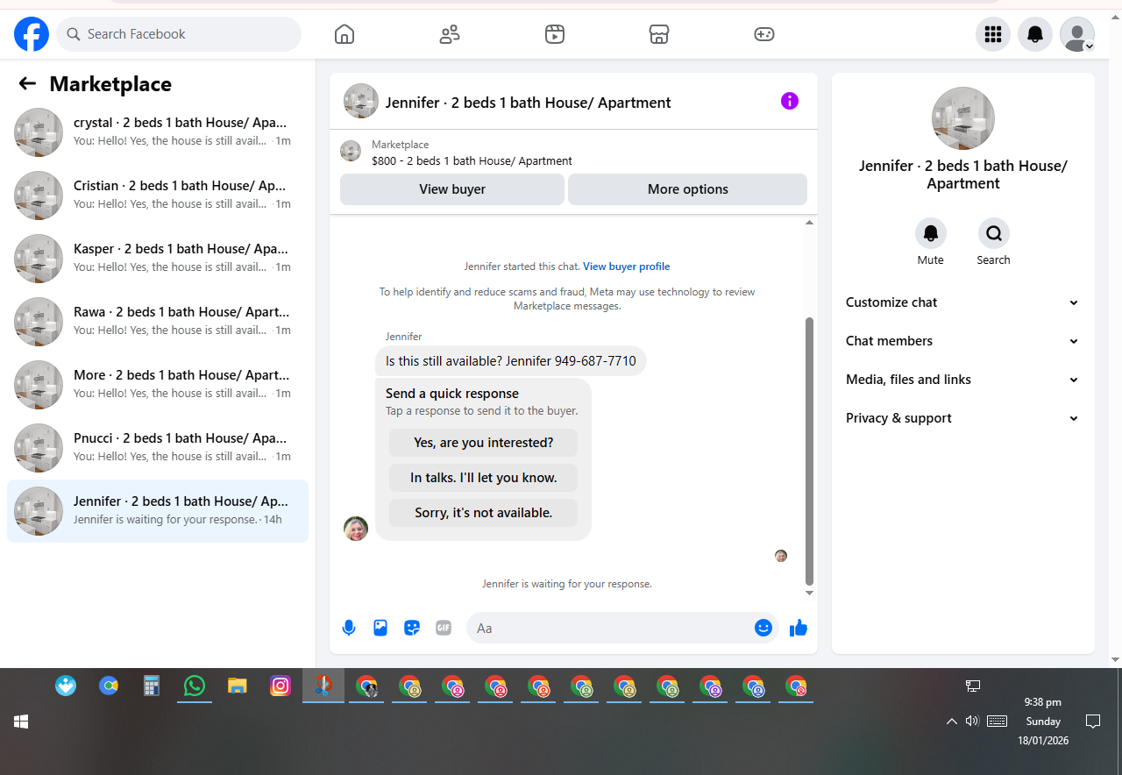Click Jennifer's small avatar next to her message
The image size is (1122, 775).
(356, 528)
